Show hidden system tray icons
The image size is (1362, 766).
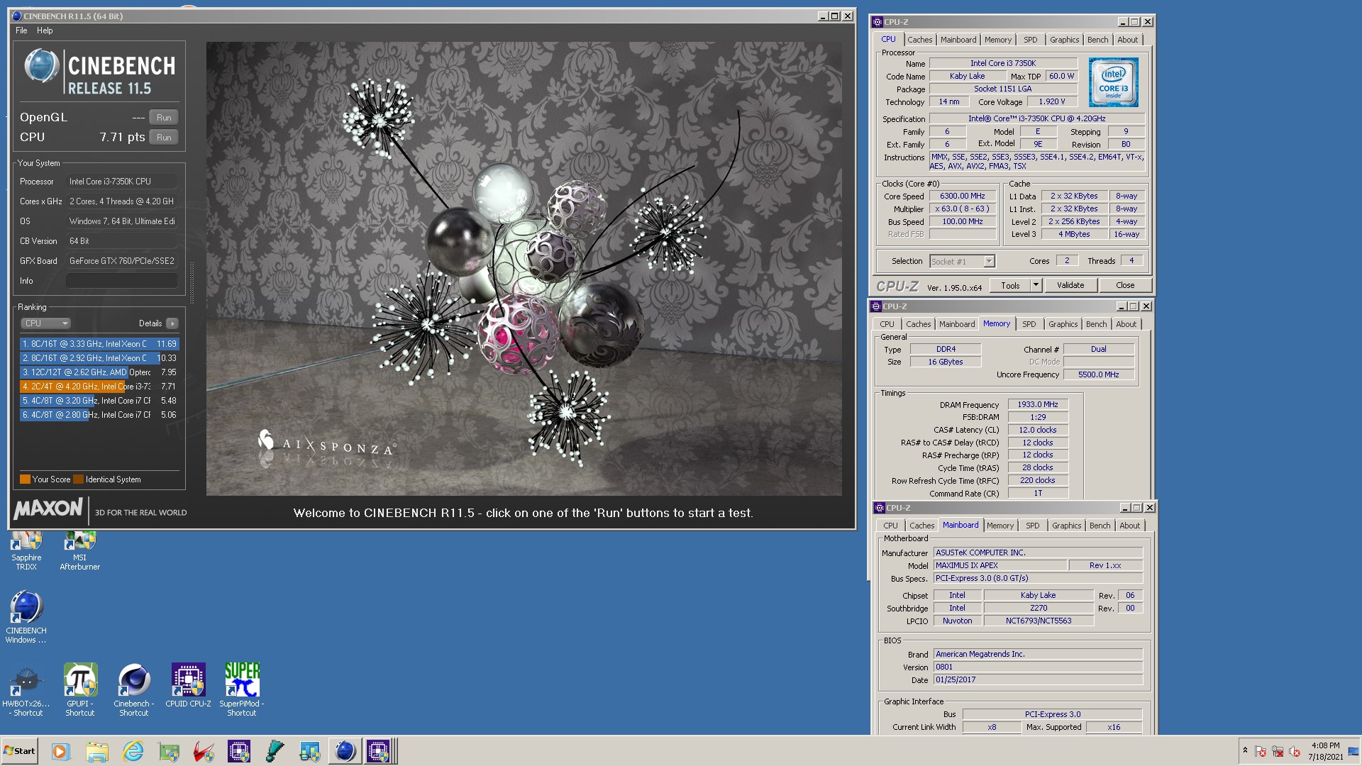(1244, 750)
